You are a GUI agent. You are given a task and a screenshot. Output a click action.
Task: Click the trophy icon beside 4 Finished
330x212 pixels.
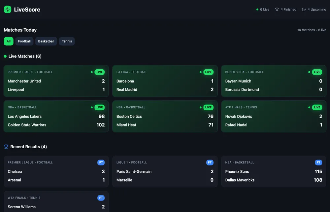coord(277,10)
